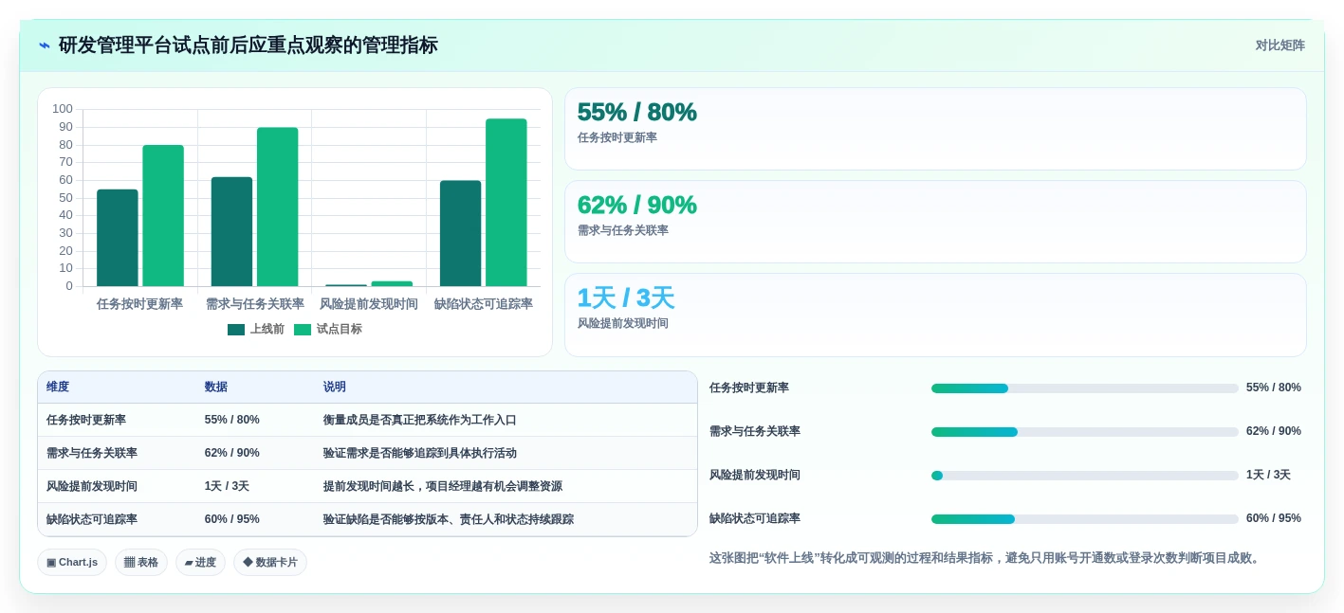Screen dimensions: 1344x613
Task: Click the green 试点目标 bar for 需求与任务关联率
Action: pos(277,207)
